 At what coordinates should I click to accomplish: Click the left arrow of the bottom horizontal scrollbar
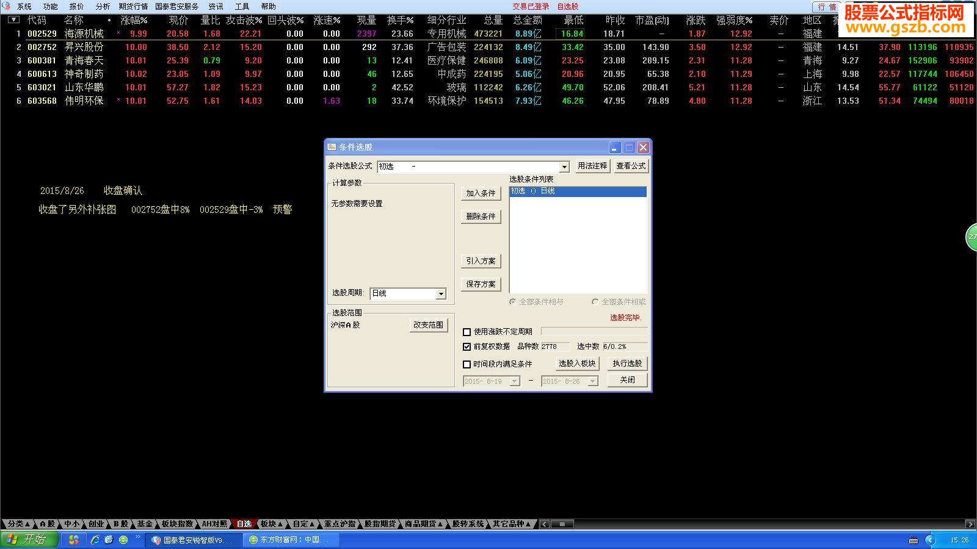point(545,524)
